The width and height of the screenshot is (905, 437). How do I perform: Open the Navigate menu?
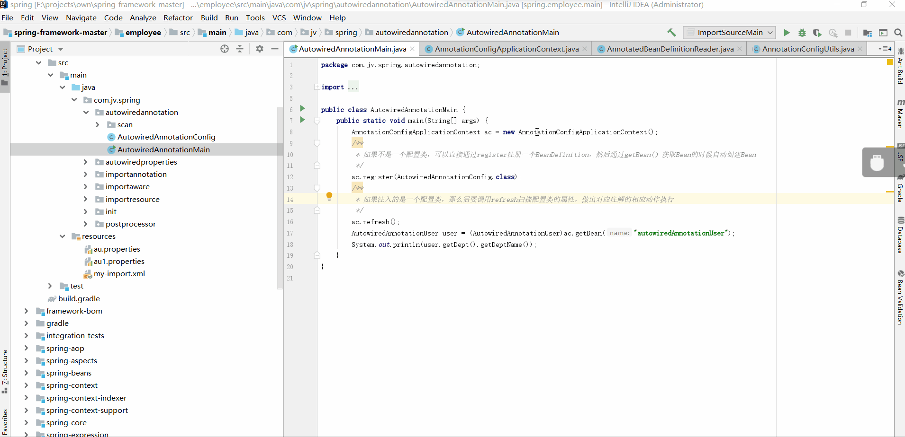tap(81, 18)
